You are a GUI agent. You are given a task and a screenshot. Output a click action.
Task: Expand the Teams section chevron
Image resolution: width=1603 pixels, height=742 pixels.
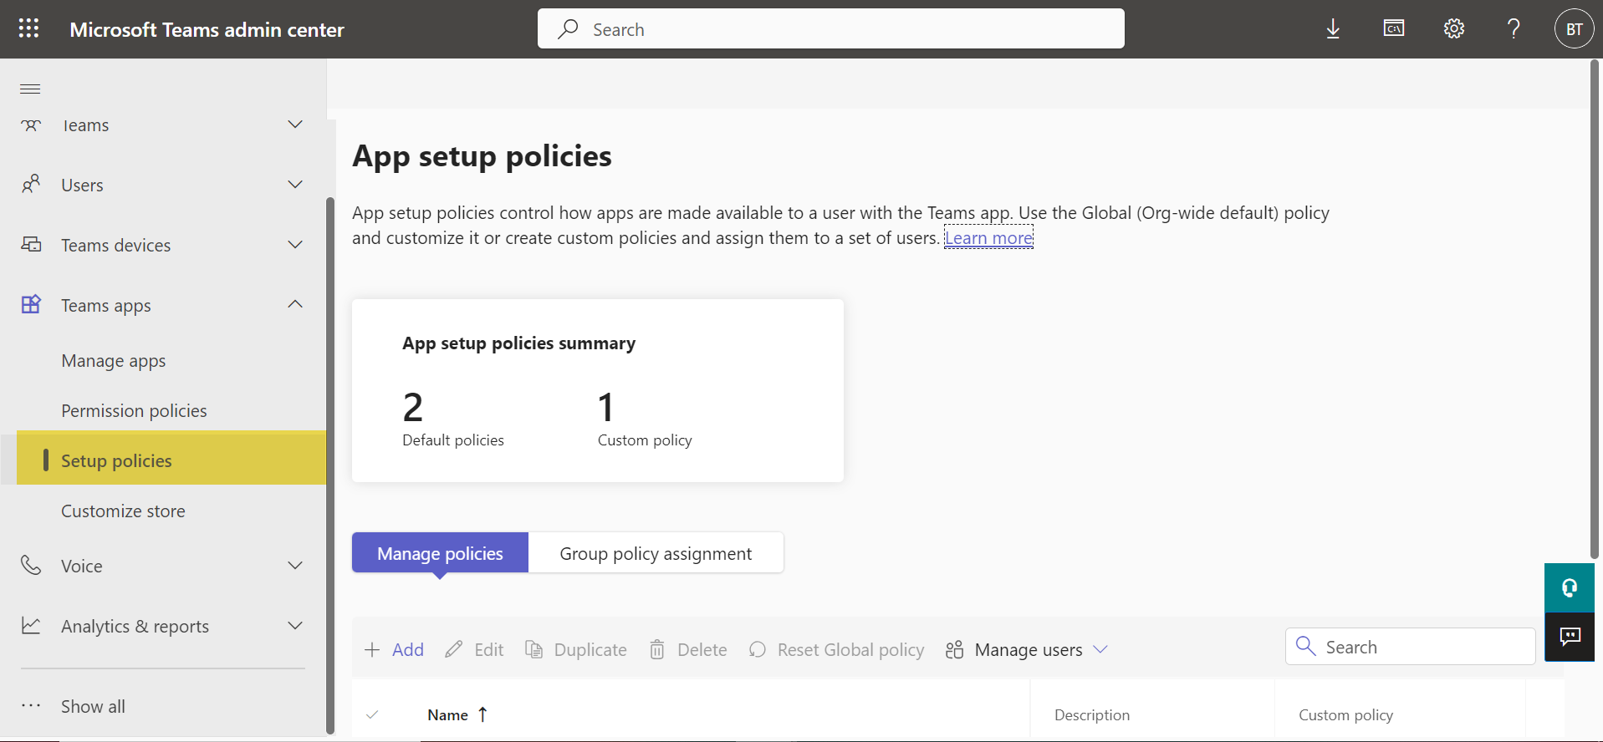(295, 125)
